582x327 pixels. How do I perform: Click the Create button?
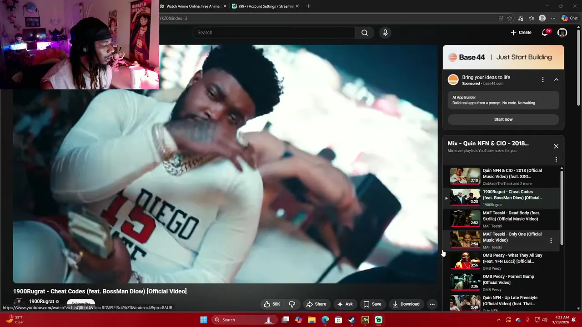(521, 33)
